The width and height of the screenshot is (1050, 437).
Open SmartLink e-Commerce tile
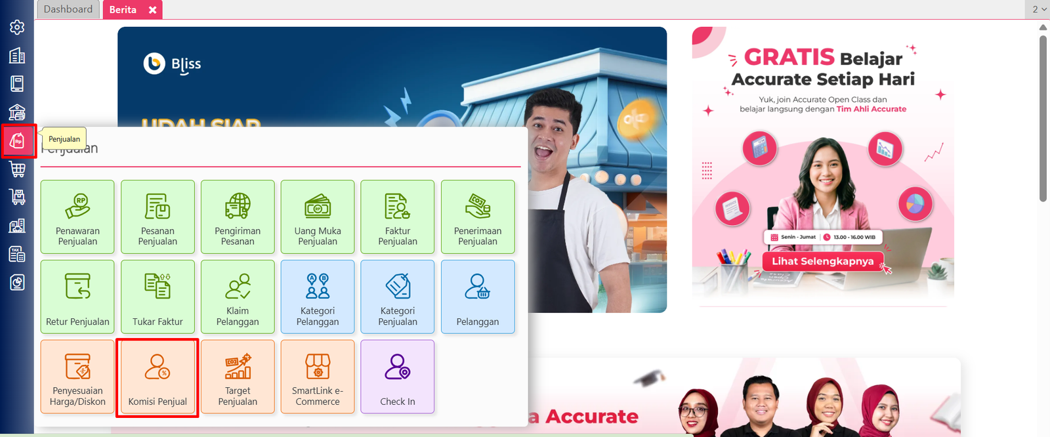318,377
